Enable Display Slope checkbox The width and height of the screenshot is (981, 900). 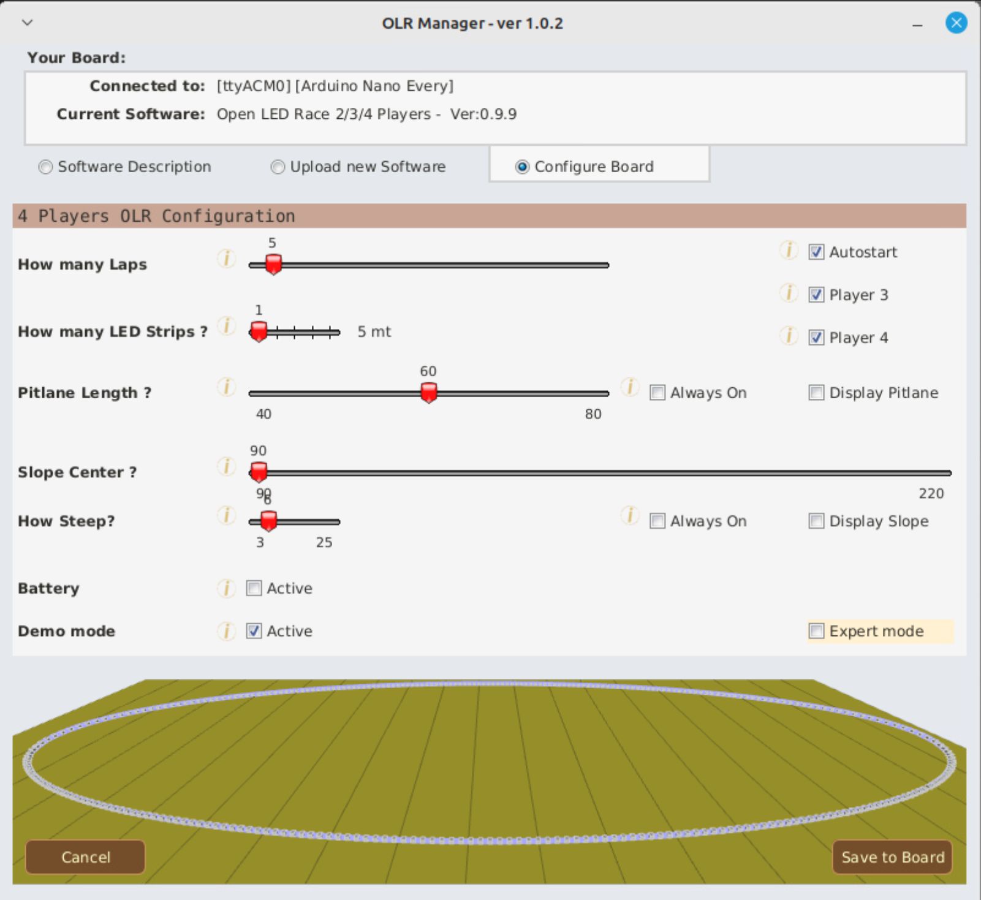tap(816, 521)
